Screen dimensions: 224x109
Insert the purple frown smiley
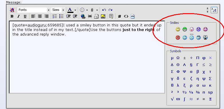[198, 29]
